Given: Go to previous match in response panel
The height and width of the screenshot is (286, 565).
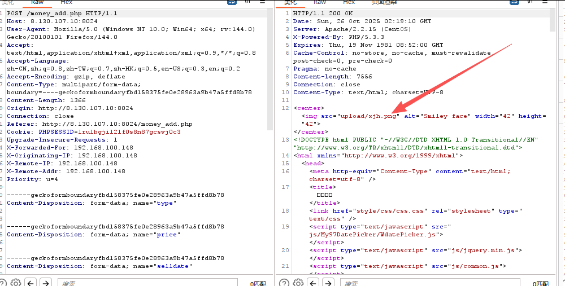Looking at the screenshot, I should click(313, 283).
